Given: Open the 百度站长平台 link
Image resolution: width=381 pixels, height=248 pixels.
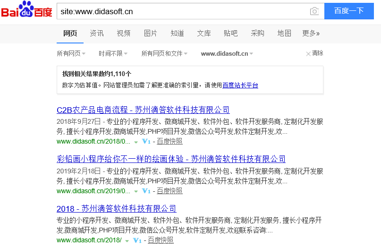Looking at the screenshot, I should [x=240, y=86].
